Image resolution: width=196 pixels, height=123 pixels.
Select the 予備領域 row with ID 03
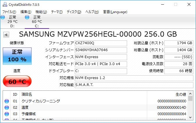(x=95, y=114)
